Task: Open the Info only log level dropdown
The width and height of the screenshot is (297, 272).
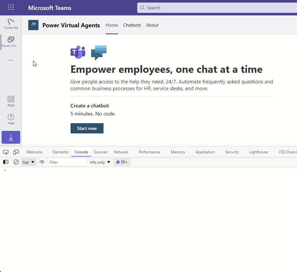Action: 100,162
